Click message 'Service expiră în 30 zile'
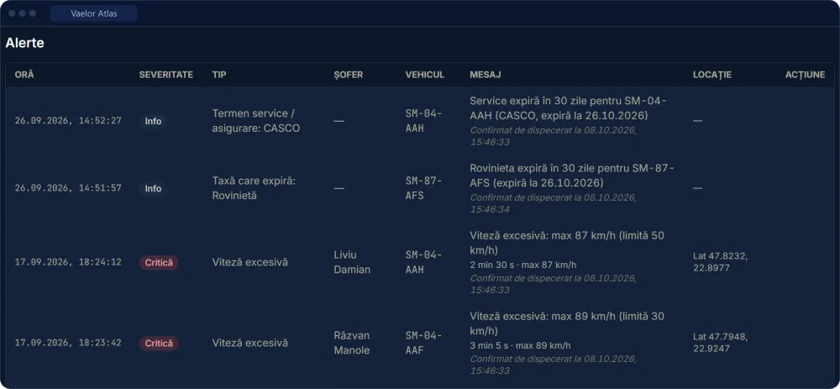 [x=568, y=108]
